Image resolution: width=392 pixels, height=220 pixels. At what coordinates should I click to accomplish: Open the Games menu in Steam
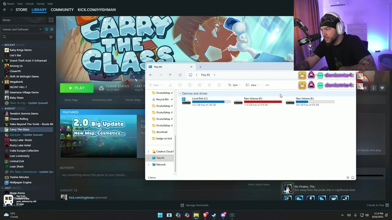click(x=40, y=4)
